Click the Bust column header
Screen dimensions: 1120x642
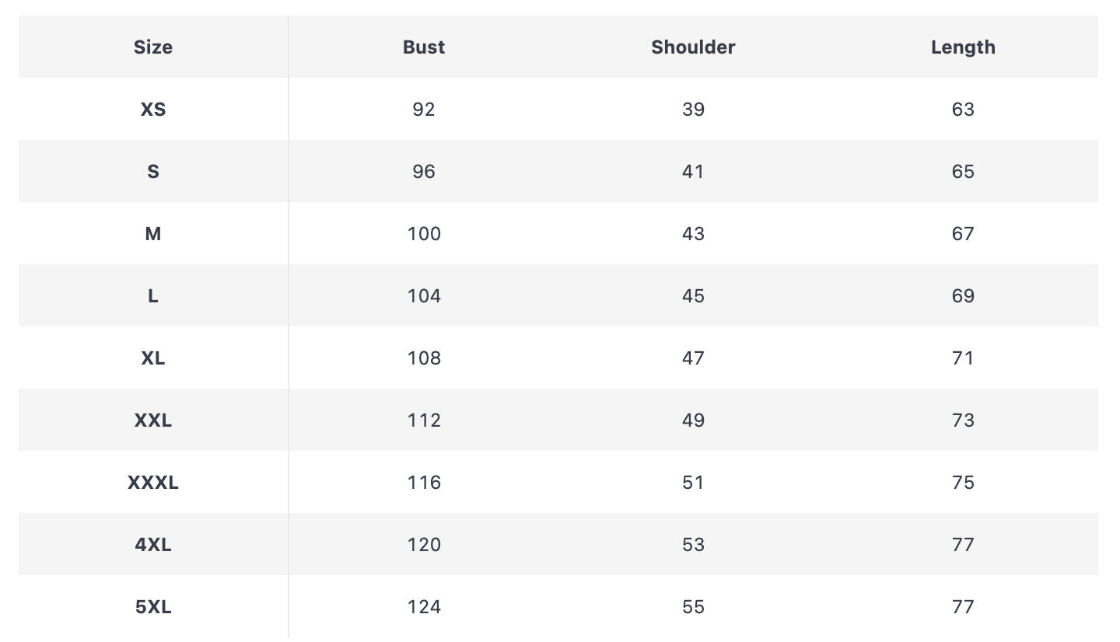click(x=424, y=47)
